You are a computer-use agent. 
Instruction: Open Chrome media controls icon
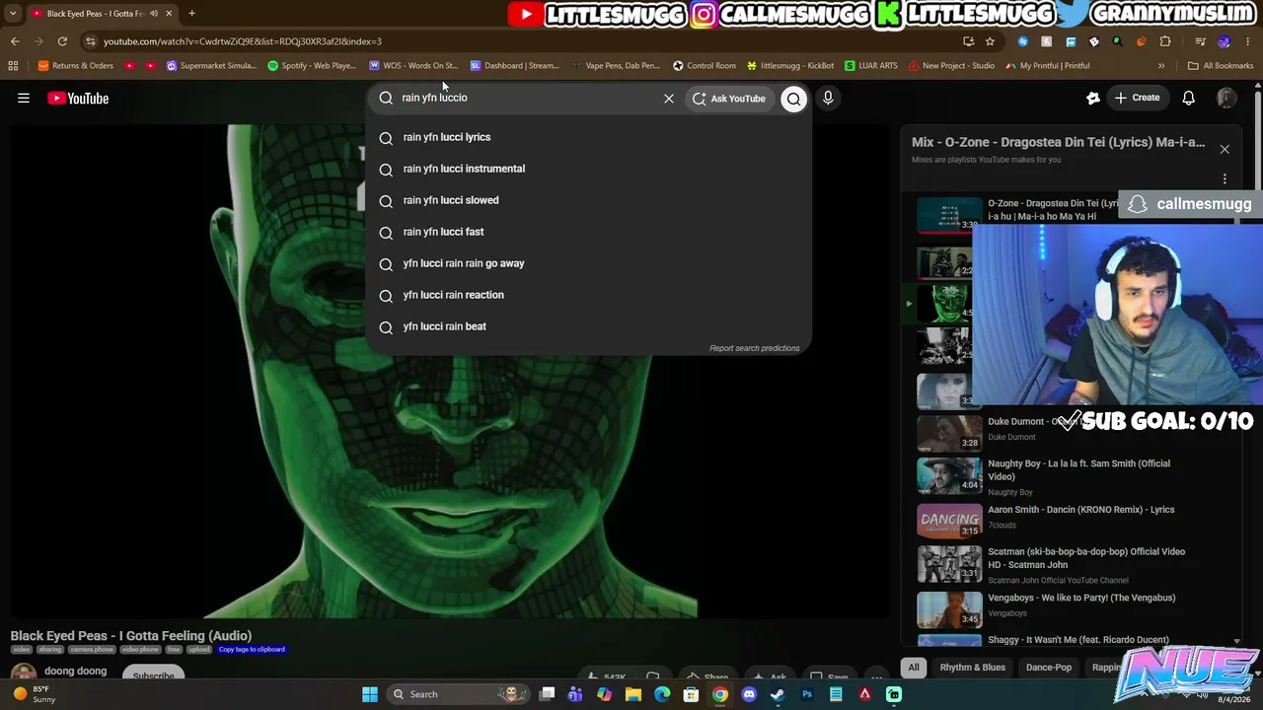click(x=1200, y=41)
